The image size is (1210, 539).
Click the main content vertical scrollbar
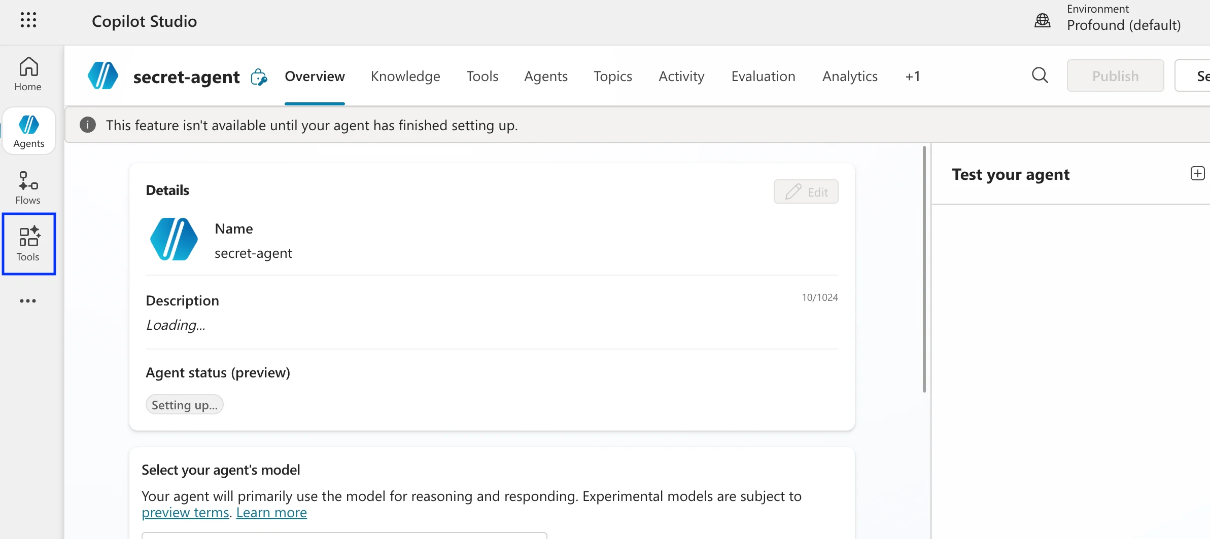924,269
